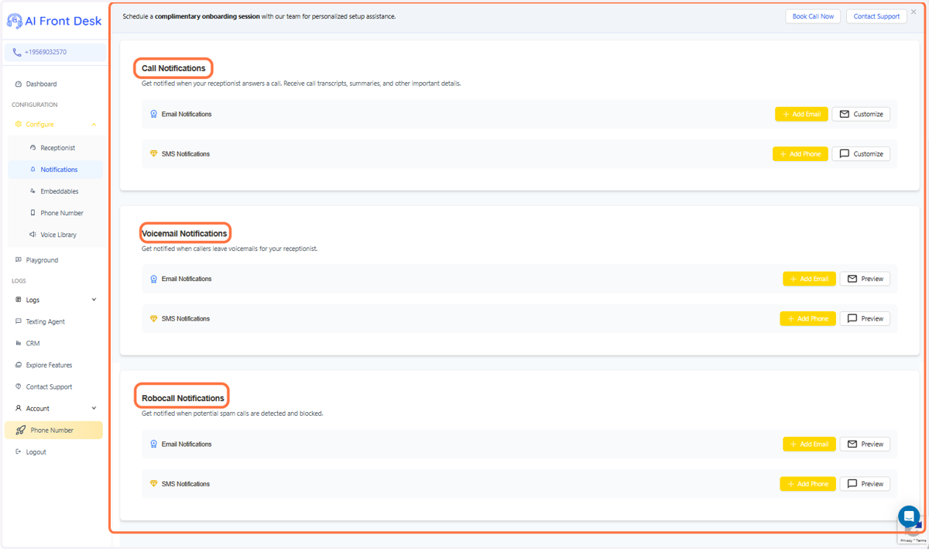929x549 pixels.
Task: Click the Logs icon in sidebar
Action: [x=19, y=300]
